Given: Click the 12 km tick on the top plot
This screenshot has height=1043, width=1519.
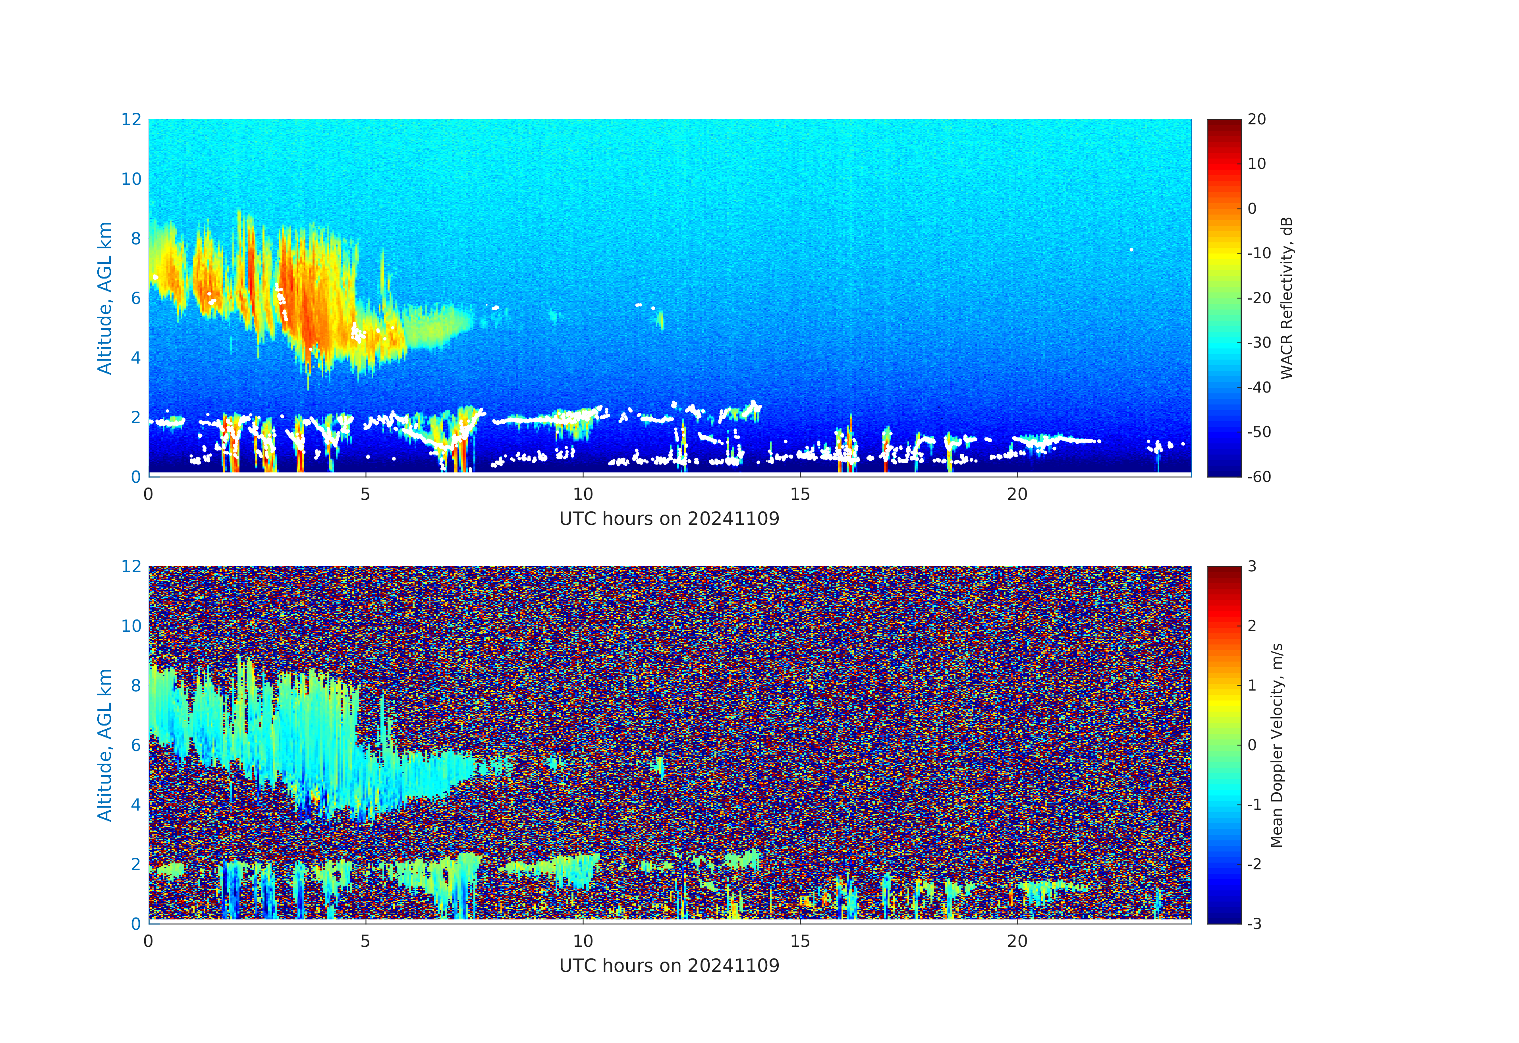Looking at the screenshot, I should coord(131,119).
